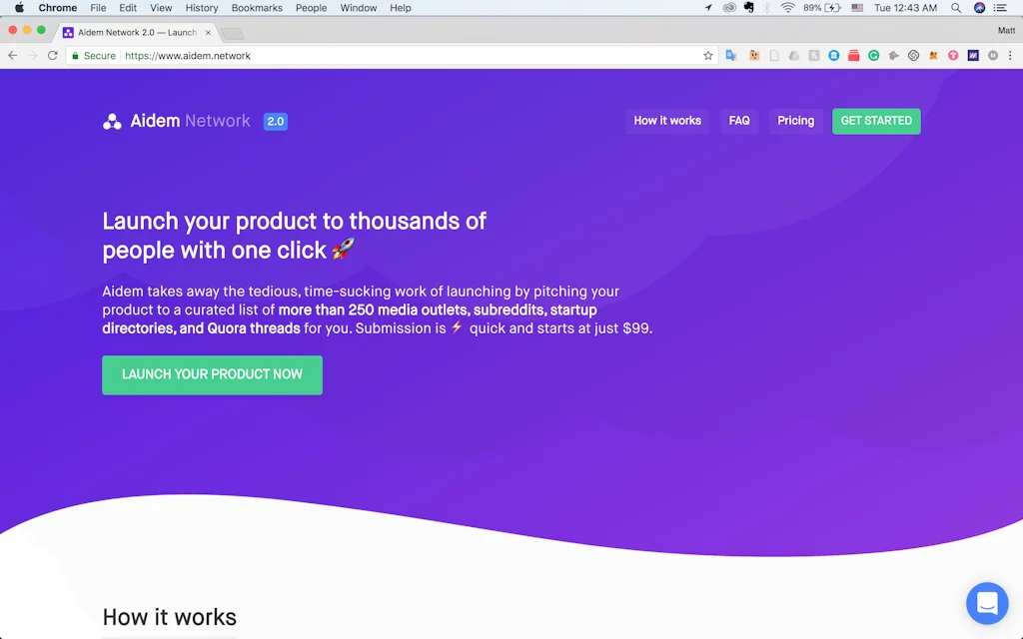Click the FAQ navigation link
This screenshot has height=639, width=1023.
(x=739, y=121)
